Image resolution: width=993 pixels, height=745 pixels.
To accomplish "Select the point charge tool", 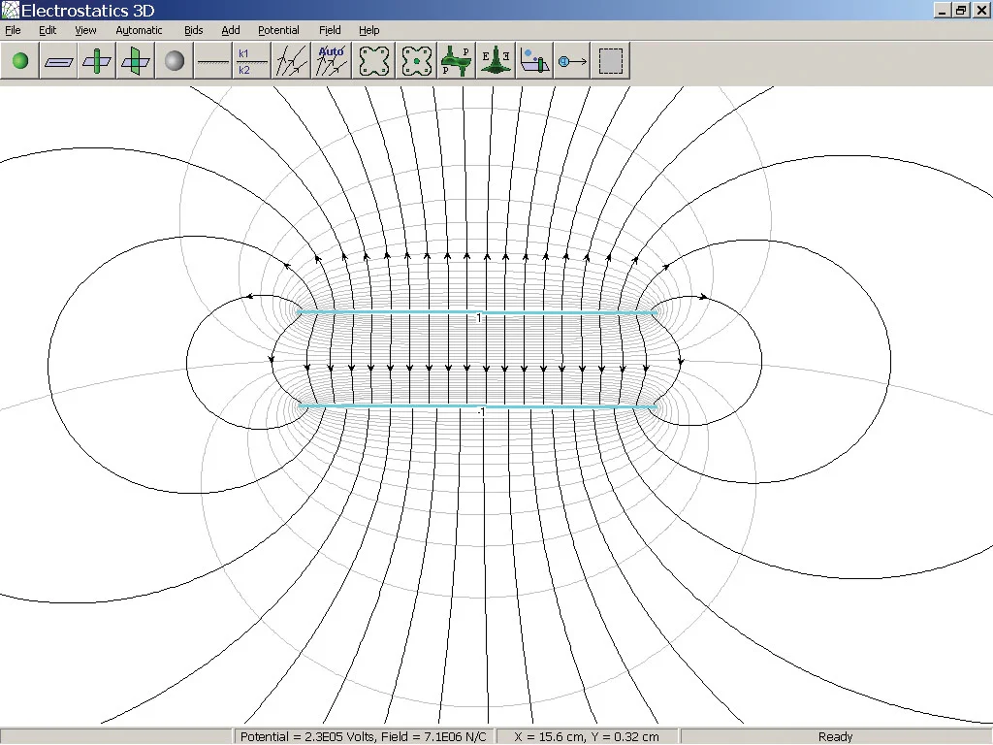I will [19, 60].
